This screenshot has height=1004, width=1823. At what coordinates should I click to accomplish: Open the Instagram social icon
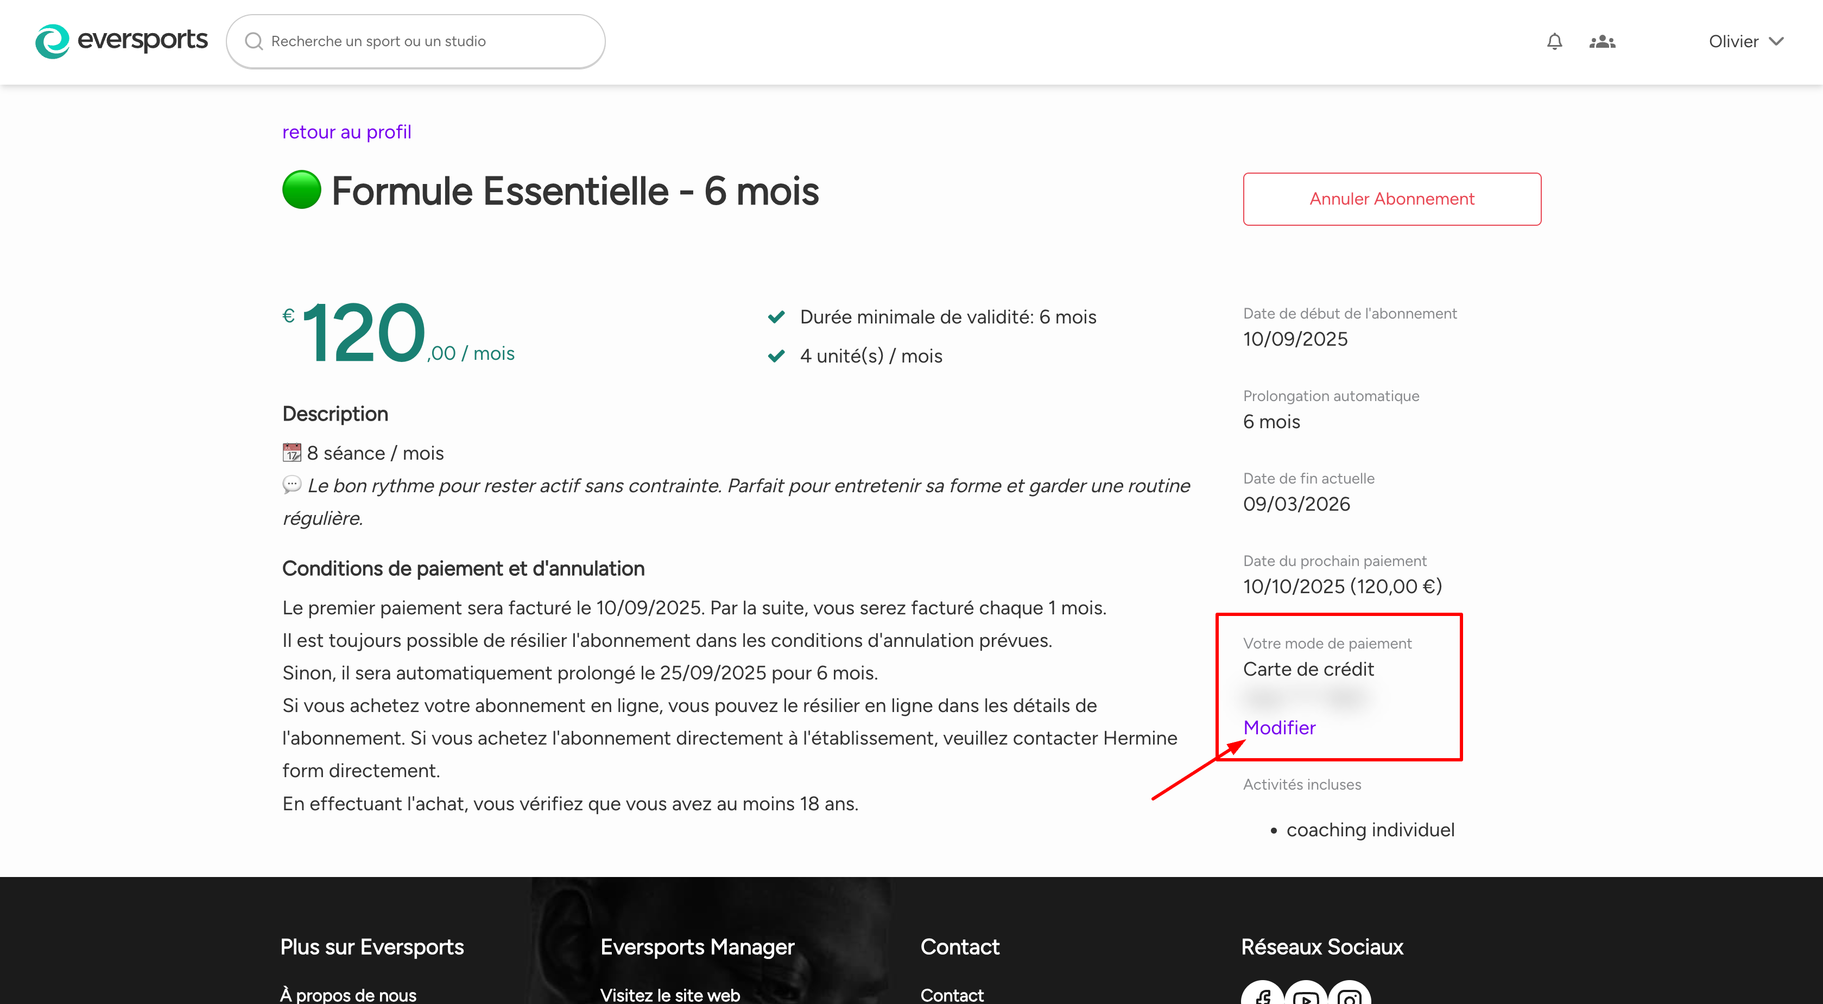pyautogui.click(x=1350, y=995)
